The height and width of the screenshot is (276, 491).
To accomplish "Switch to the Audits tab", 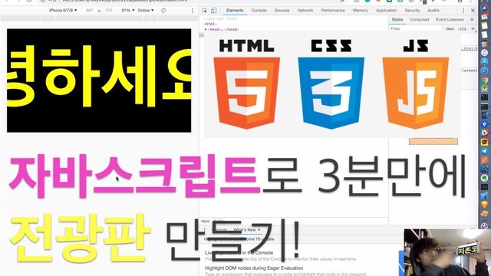I will click(x=433, y=10).
